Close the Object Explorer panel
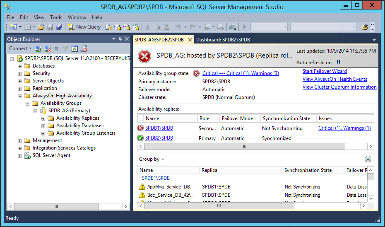Image resolution: width=385 pixels, height=227 pixels. 127,39
